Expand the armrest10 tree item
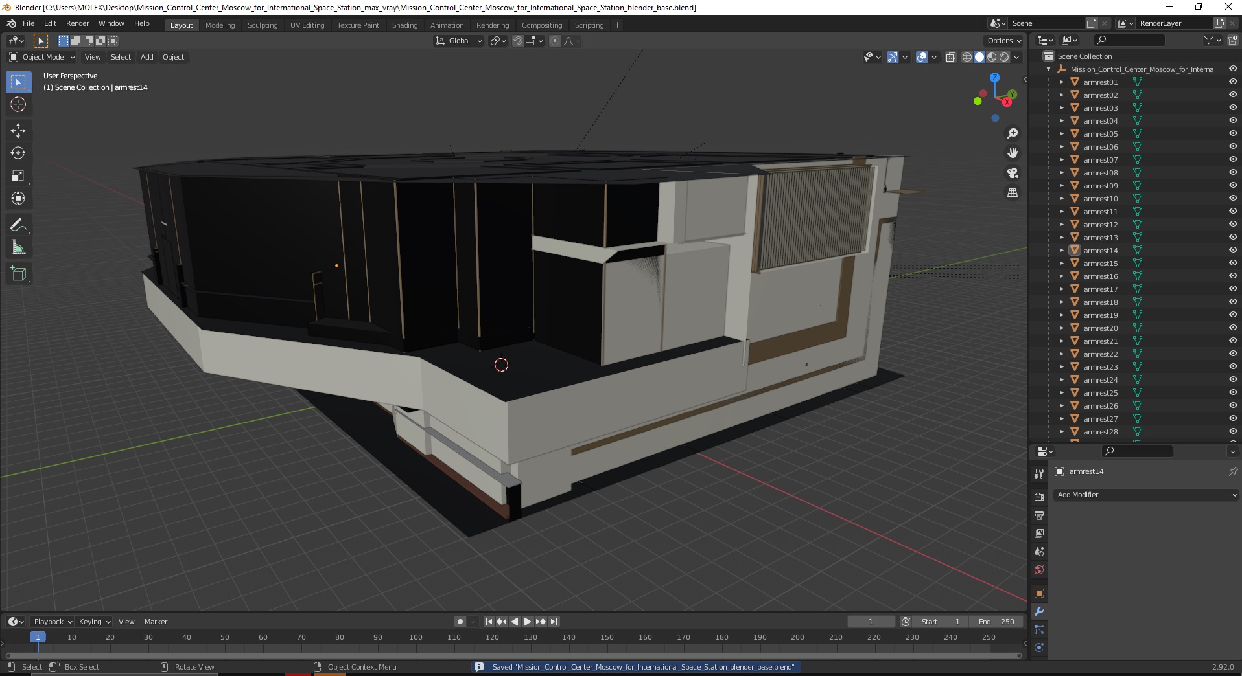 (1061, 199)
